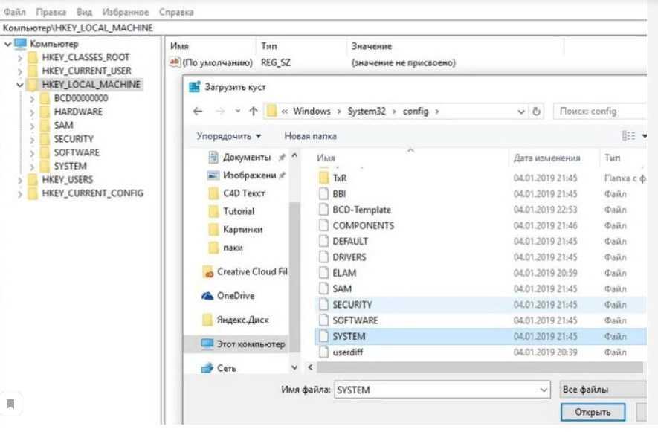Open Изображения in navigation pane
The height and width of the screenshot is (432, 658).
249,175
